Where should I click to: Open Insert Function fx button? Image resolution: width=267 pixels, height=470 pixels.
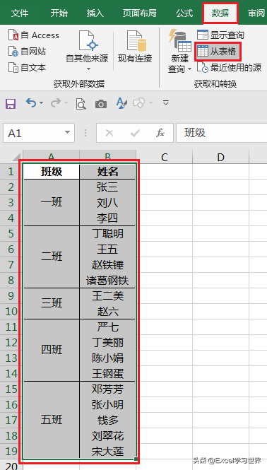[160, 133]
